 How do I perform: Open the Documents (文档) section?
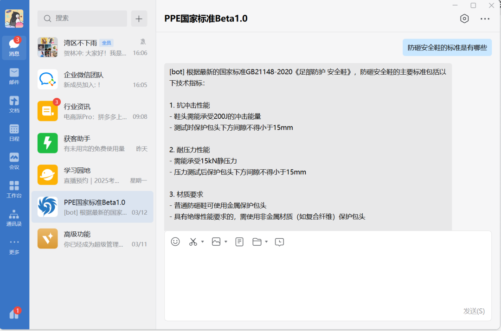click(14, 104)
